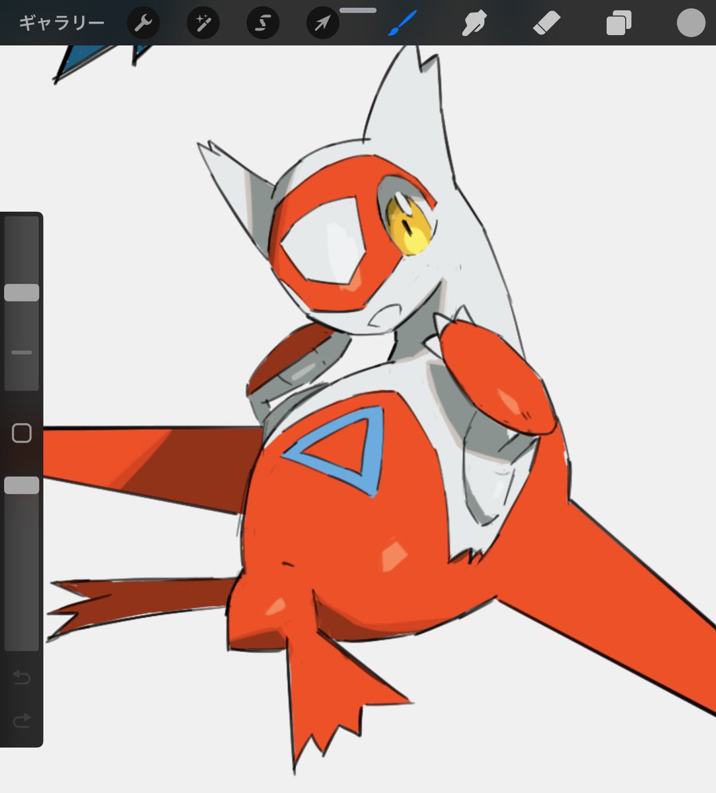Open the gray color picker circle
Image resolution: width=716 pixels, height=793 pixels.
point(691,23)
